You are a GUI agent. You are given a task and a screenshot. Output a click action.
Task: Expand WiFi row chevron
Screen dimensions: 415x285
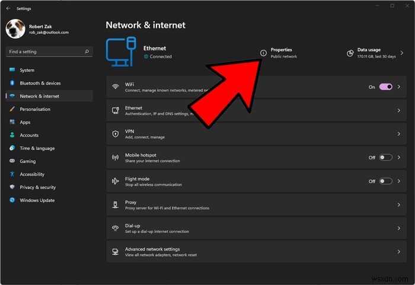[399, 87]
